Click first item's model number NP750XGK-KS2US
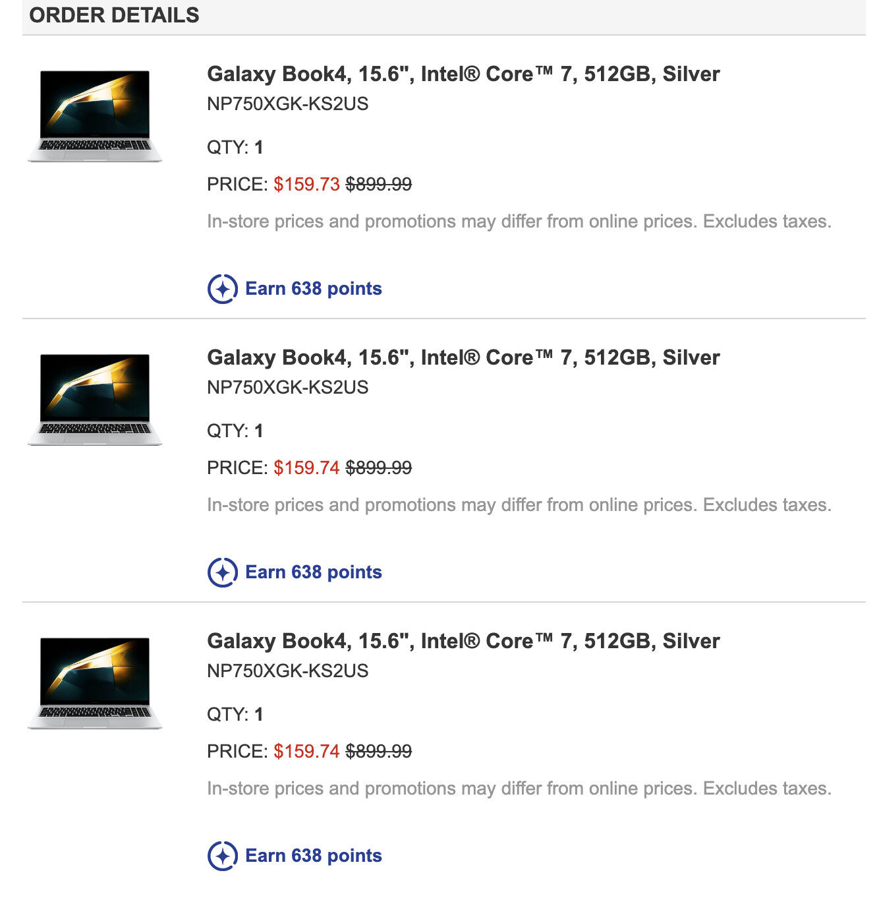The width and height of the screenshot is (879, 906). [288, 104]
